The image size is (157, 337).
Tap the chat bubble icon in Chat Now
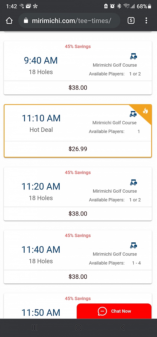click(102, 311)
